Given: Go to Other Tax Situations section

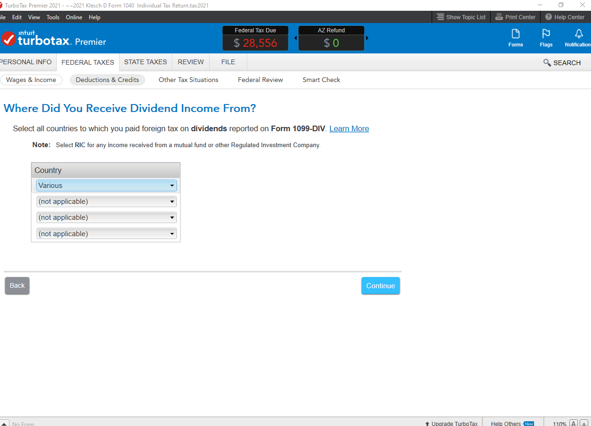Looking at the screenshot, I should pos(189,80).
